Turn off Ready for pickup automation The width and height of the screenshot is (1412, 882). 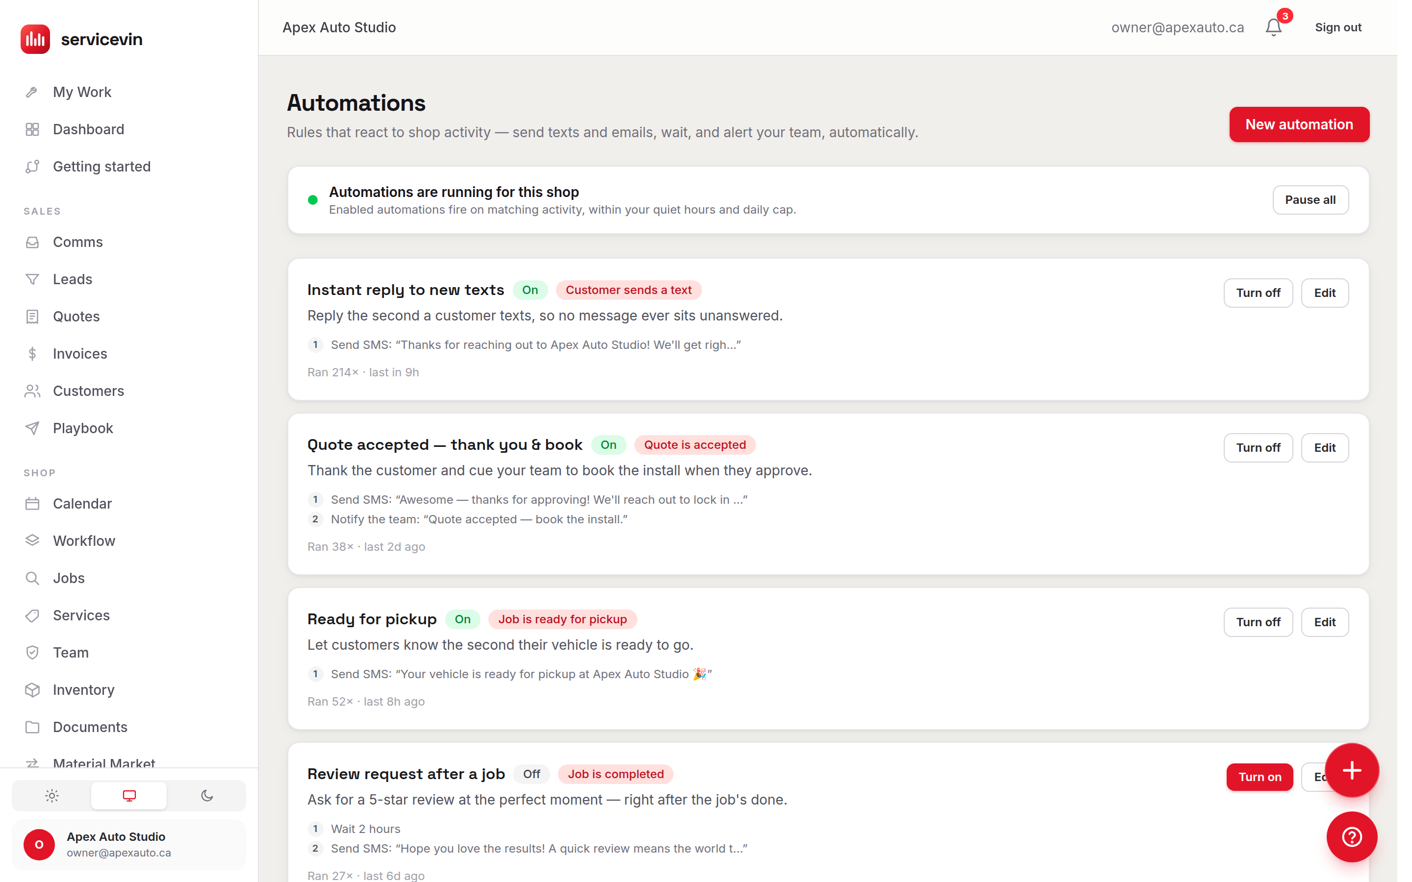pos(1258,622)
